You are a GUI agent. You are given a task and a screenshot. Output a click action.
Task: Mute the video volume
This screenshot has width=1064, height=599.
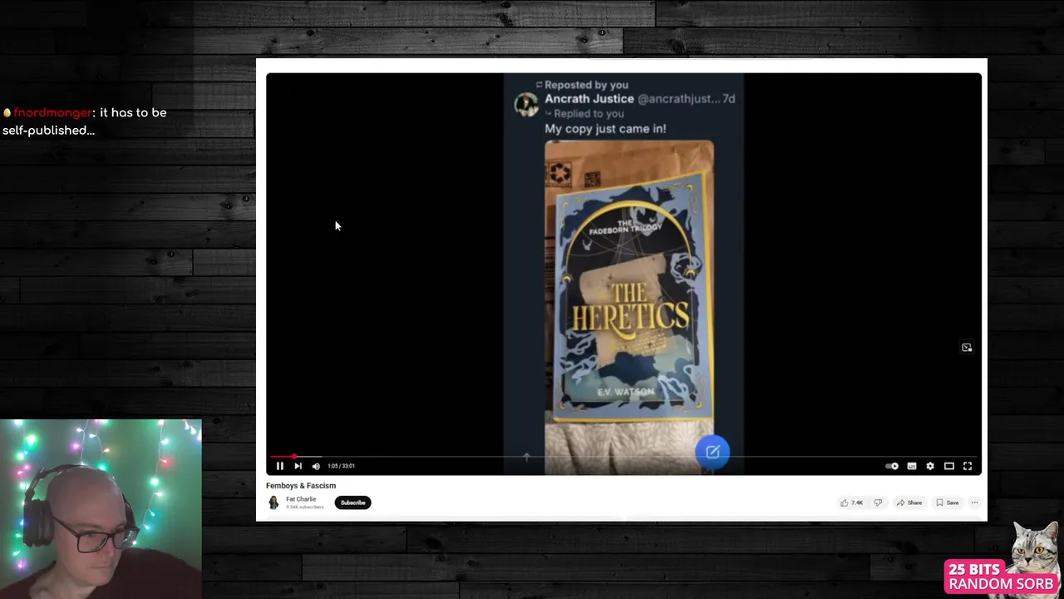tap(316, 466)
